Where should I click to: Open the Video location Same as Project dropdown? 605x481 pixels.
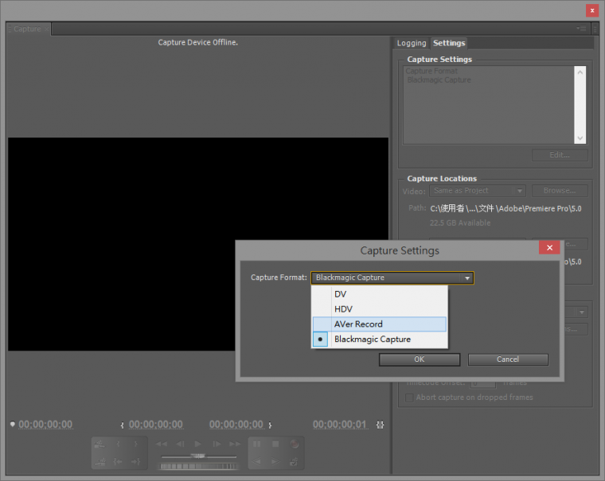[x=478, y=191]
